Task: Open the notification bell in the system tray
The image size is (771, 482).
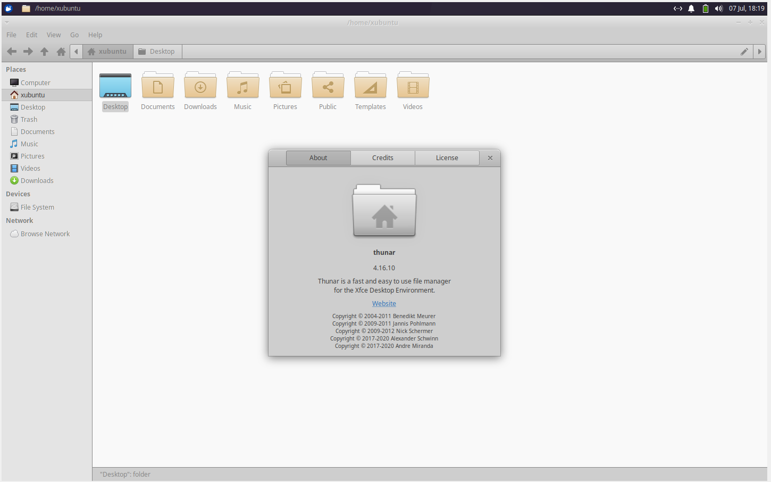Action: point(691,8)
